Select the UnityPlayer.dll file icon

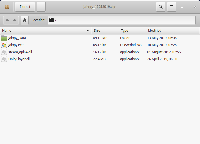[x=4, y=59]
